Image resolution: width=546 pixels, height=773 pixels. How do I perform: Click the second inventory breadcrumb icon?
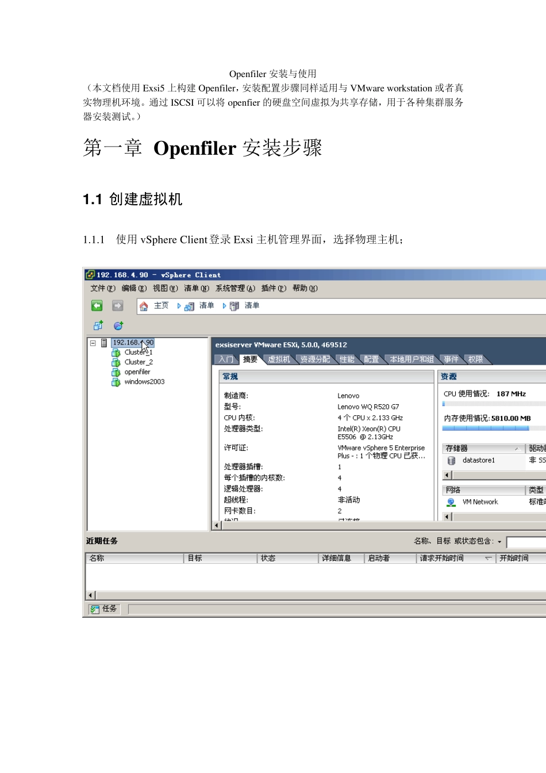click(234, 307)
